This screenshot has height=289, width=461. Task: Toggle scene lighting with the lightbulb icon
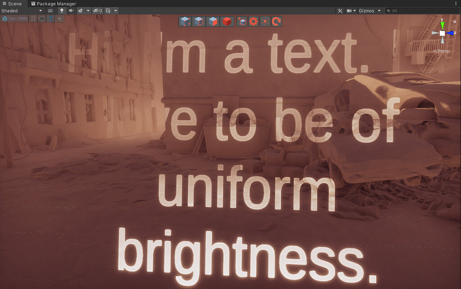[61, 10]
